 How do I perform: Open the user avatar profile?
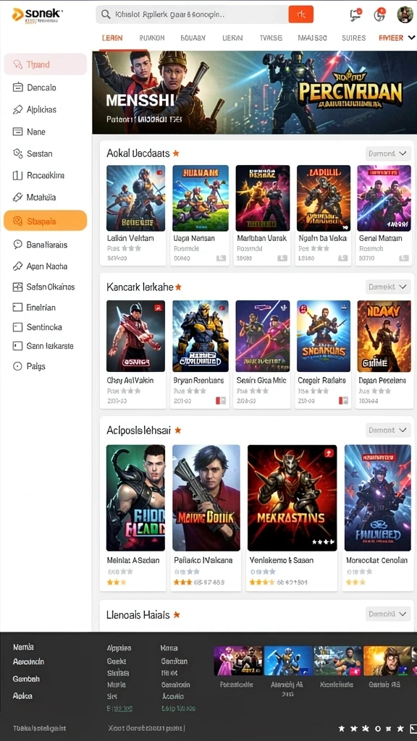coord(405,14)
